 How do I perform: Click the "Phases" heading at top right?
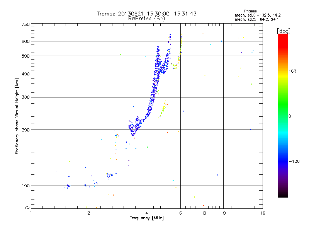pyautogui.click(x=250, y=11)
